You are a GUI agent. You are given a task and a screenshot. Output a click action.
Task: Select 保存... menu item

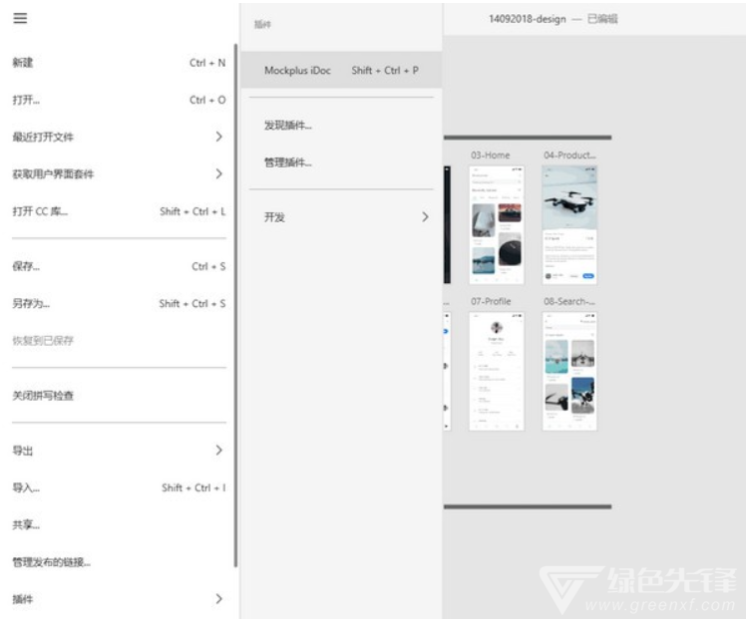119,266
